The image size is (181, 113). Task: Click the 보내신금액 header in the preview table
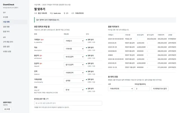(140, 35)
